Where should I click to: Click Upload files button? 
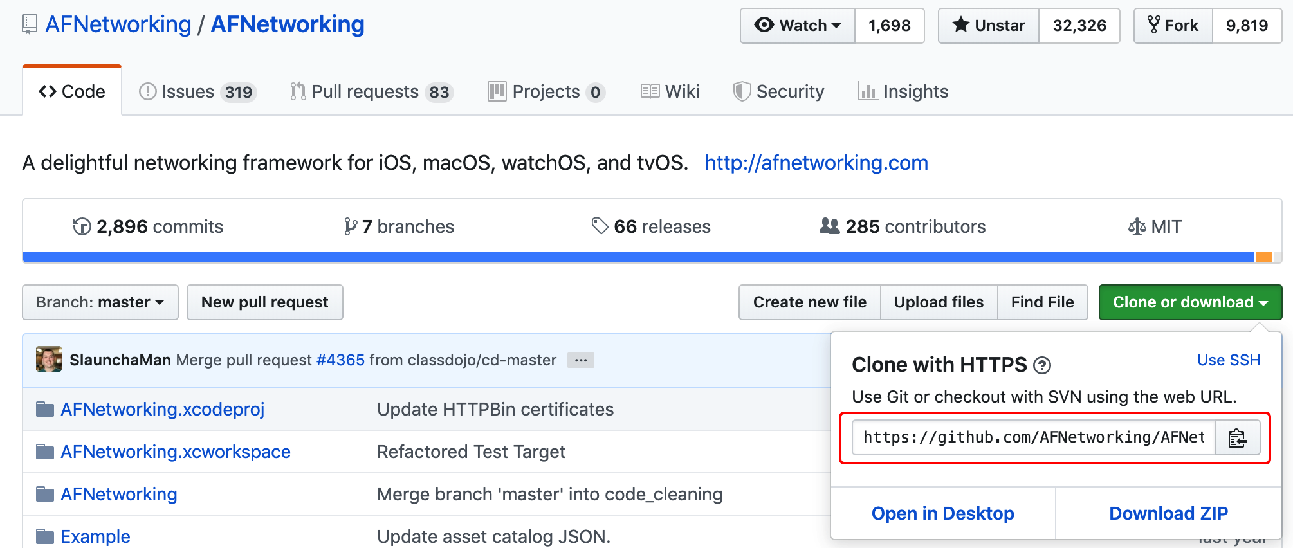(x=939, y=302)
